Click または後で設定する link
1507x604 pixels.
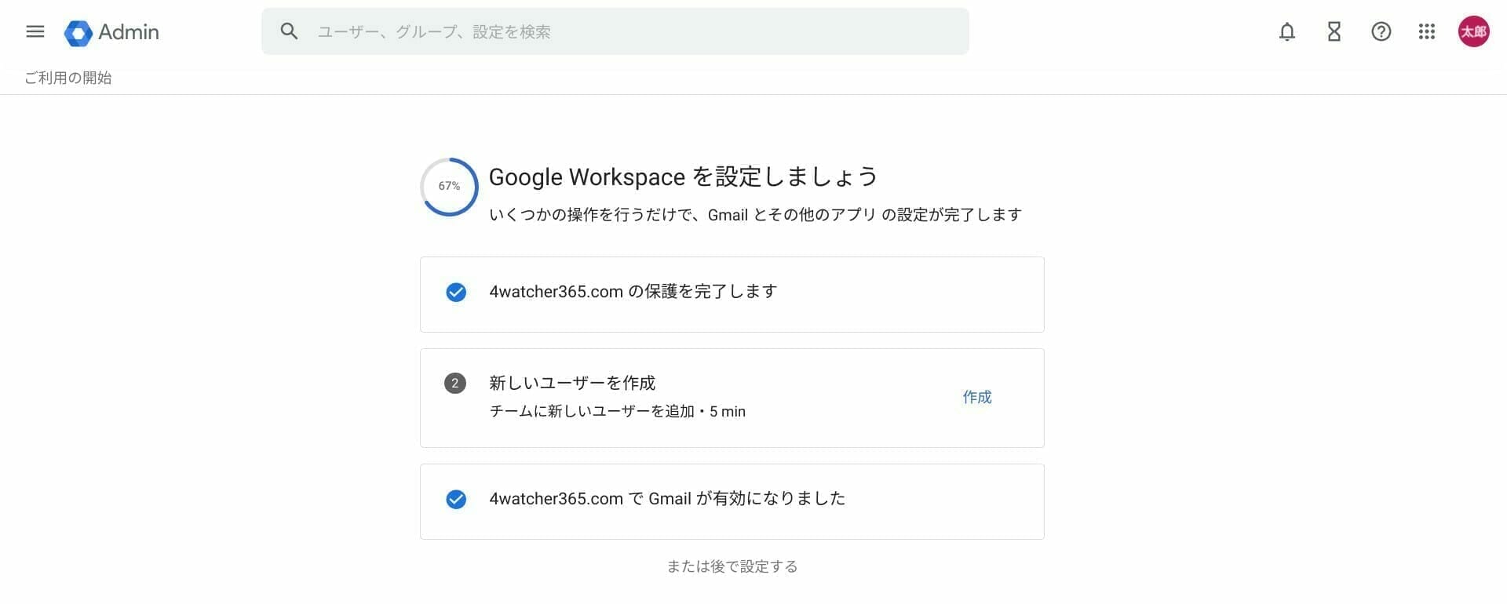(x=732, y=566)
